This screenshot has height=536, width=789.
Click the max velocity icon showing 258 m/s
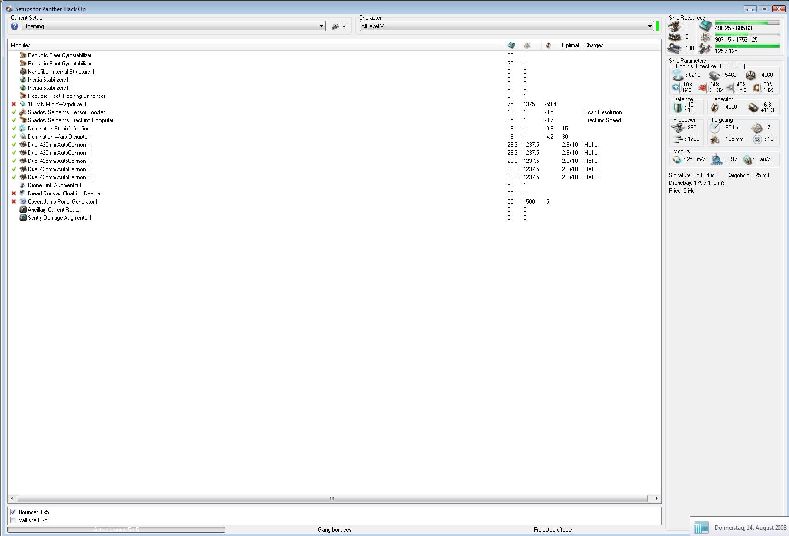tap(677, 160)
